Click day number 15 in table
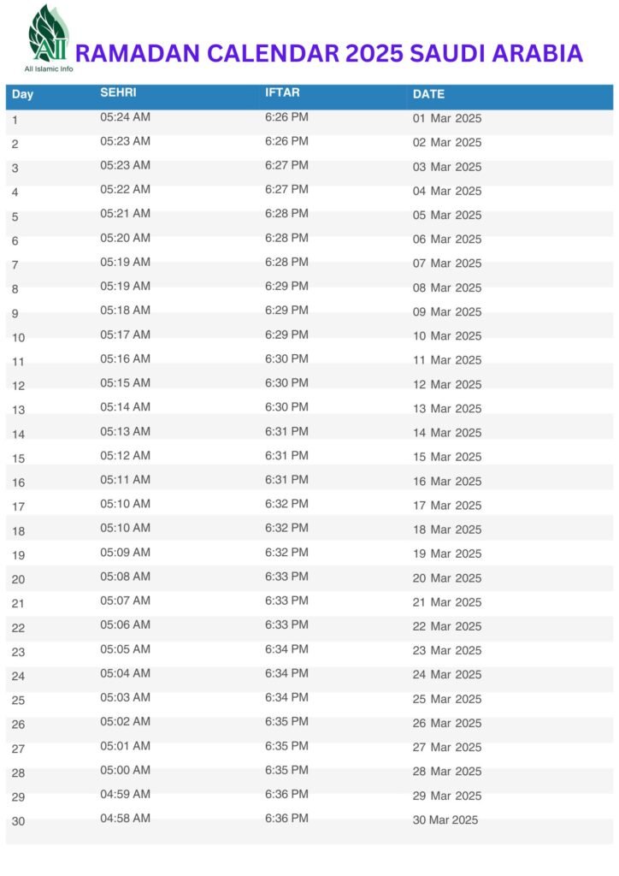 pos(19,459)
